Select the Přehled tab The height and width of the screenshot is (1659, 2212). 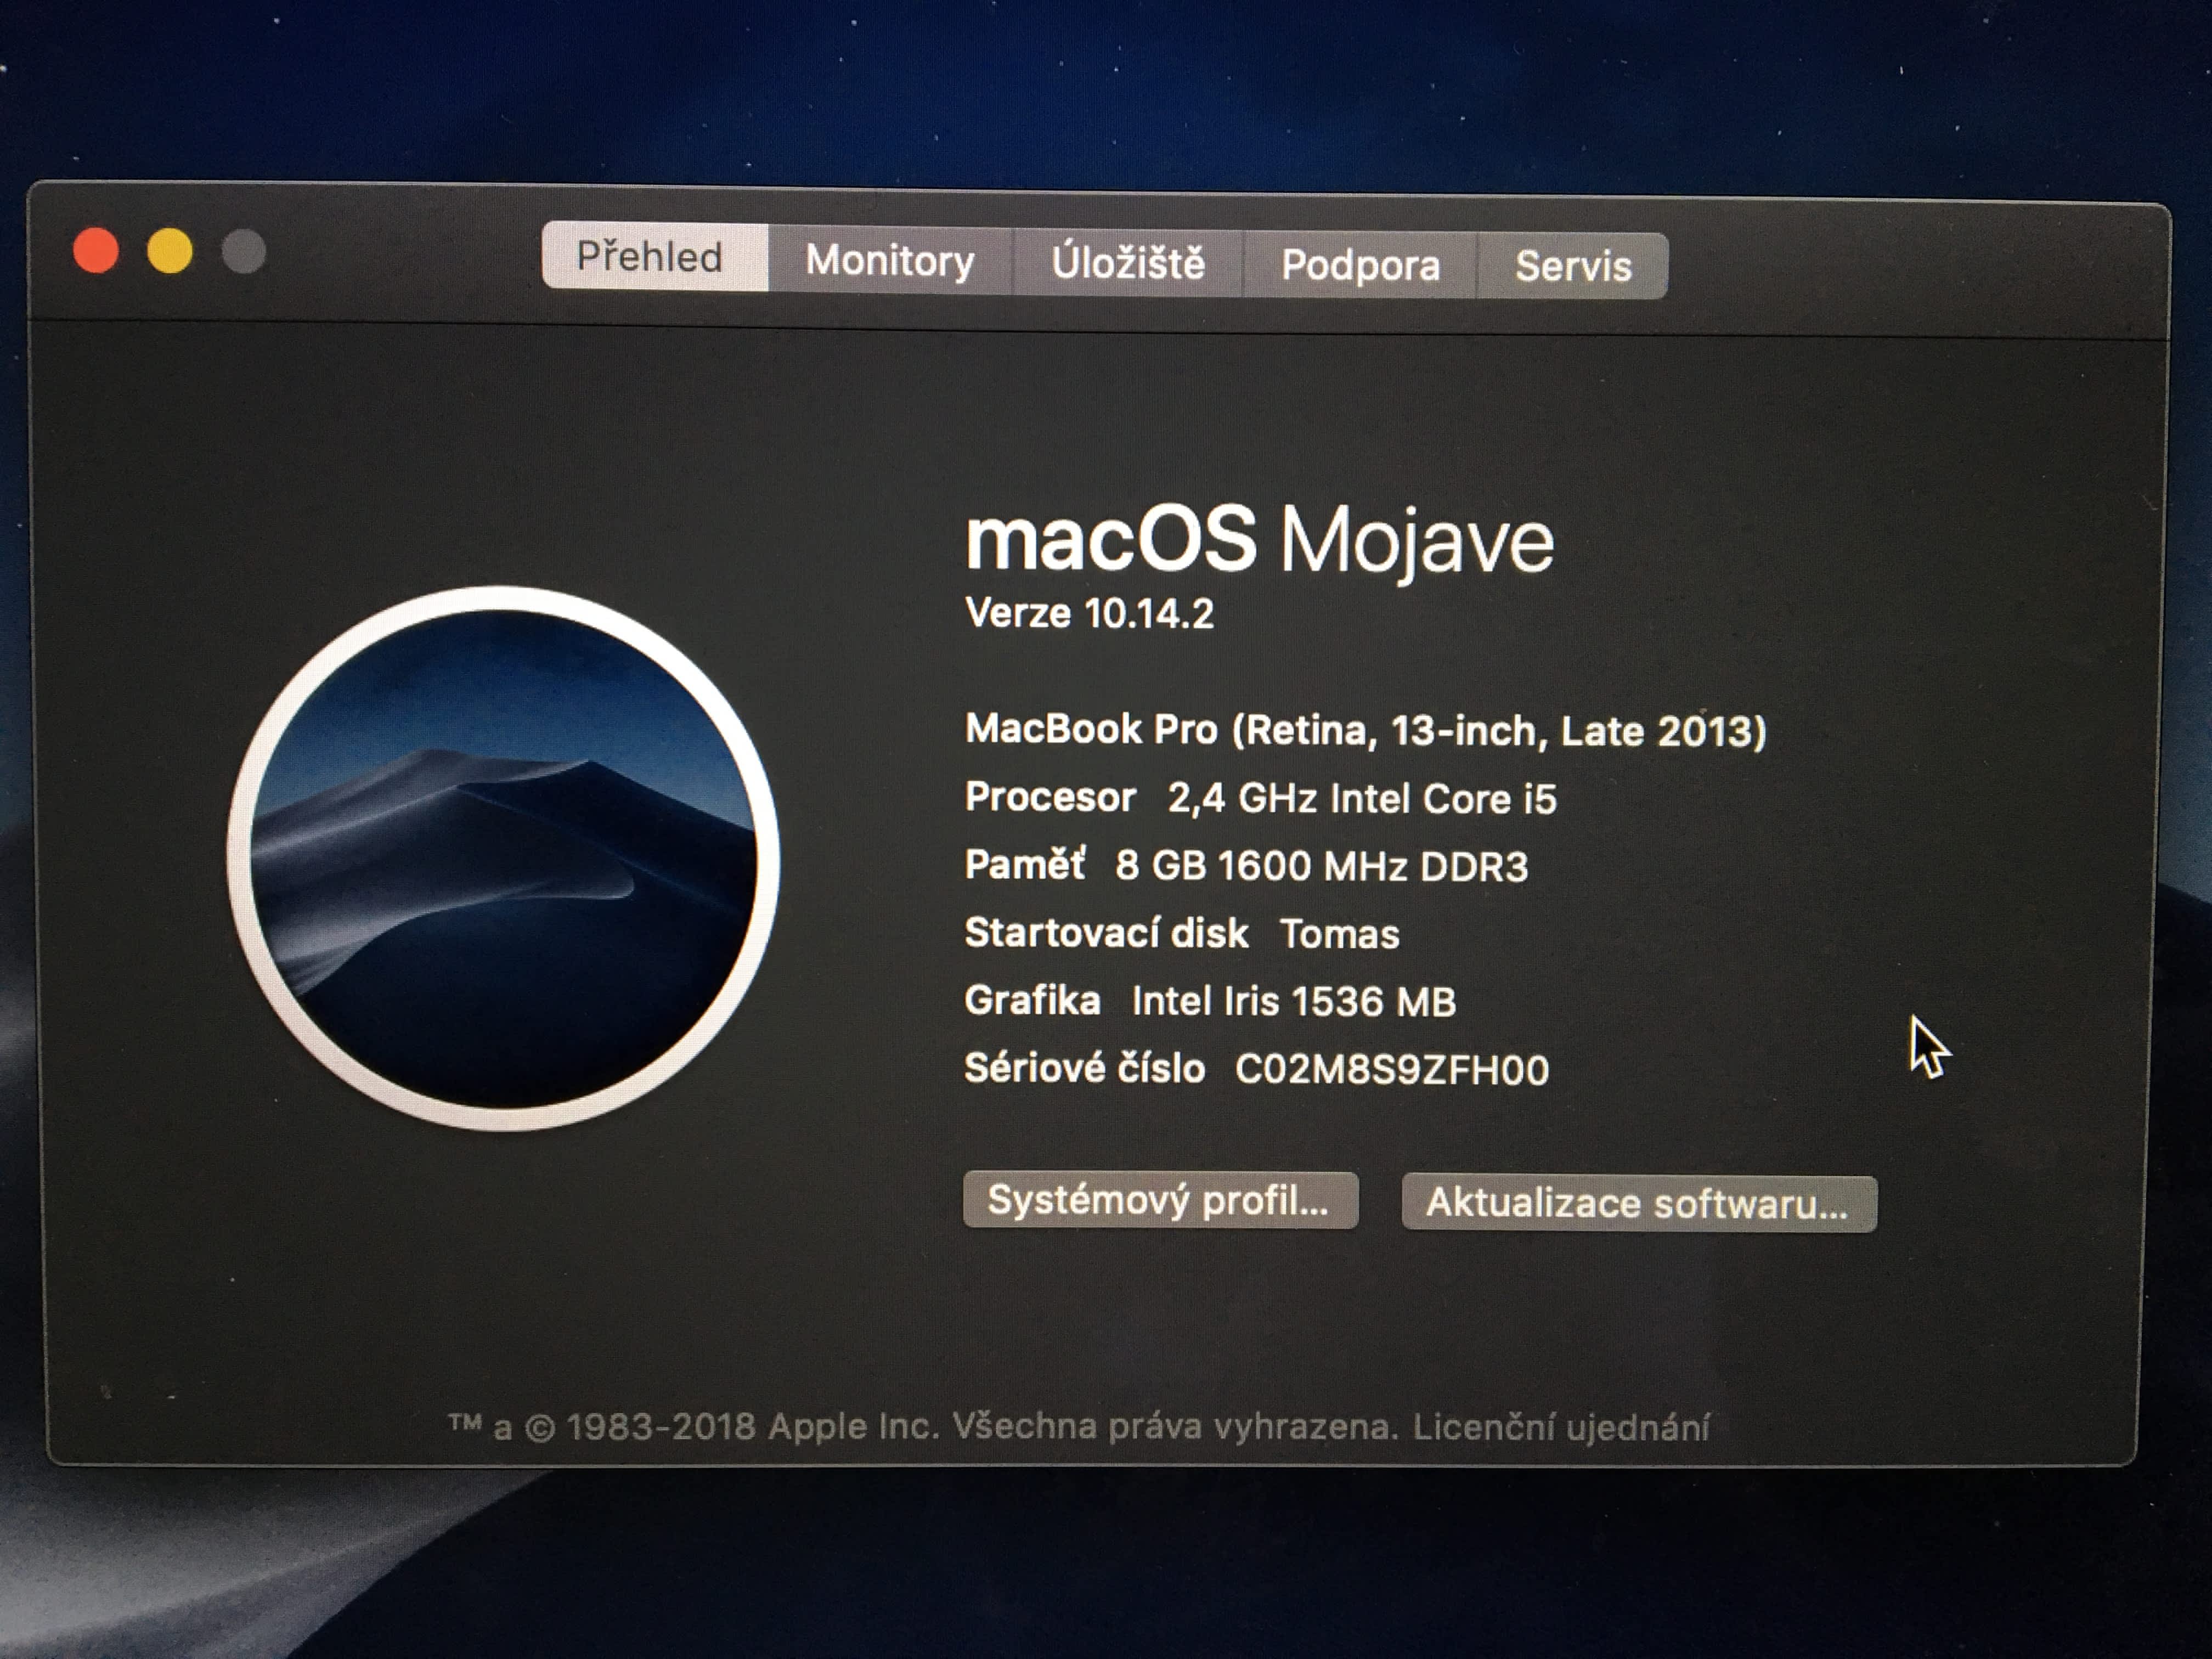[x=650, y=257]
